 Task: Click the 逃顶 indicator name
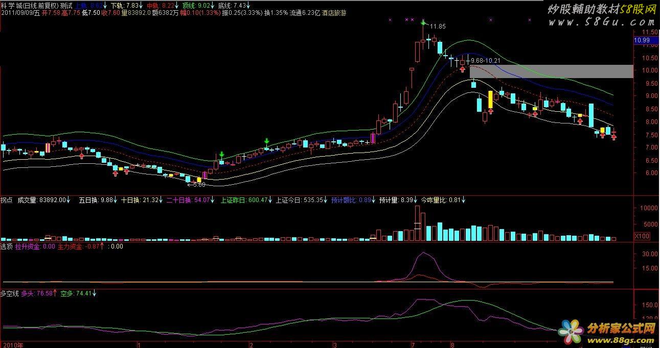click(x=6, y=246)
